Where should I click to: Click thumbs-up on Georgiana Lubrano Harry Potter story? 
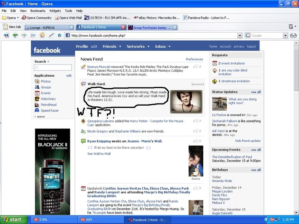195,121
